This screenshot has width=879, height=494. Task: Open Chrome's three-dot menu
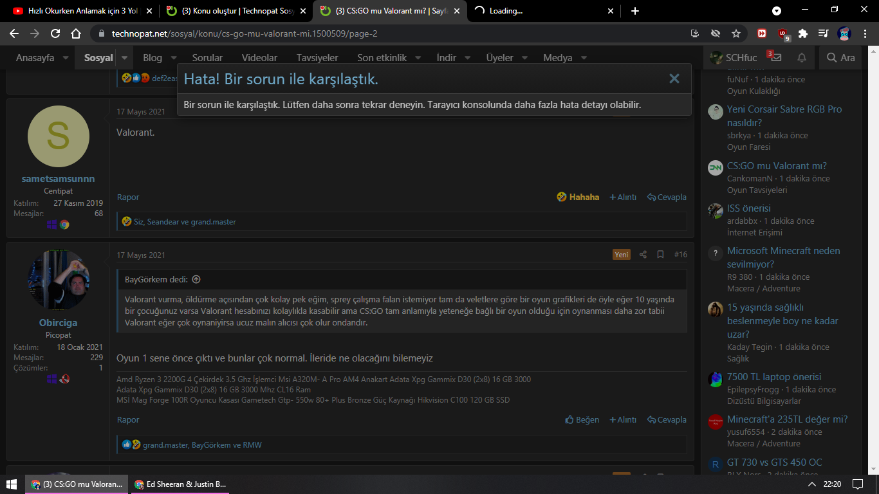tap(865, 33)
